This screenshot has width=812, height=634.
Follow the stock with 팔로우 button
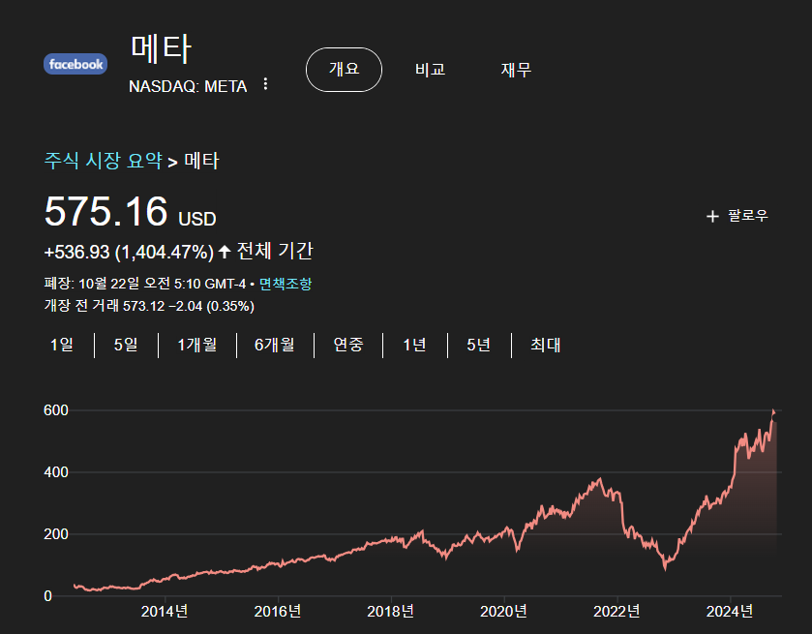point(737,216)
